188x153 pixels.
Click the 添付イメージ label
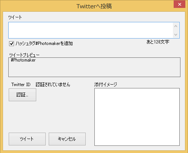(106, 85)
